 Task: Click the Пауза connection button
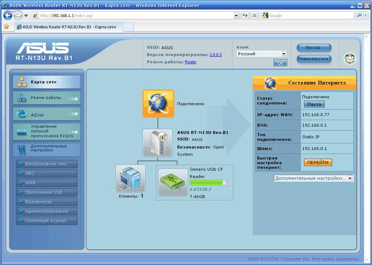[314, 104]
